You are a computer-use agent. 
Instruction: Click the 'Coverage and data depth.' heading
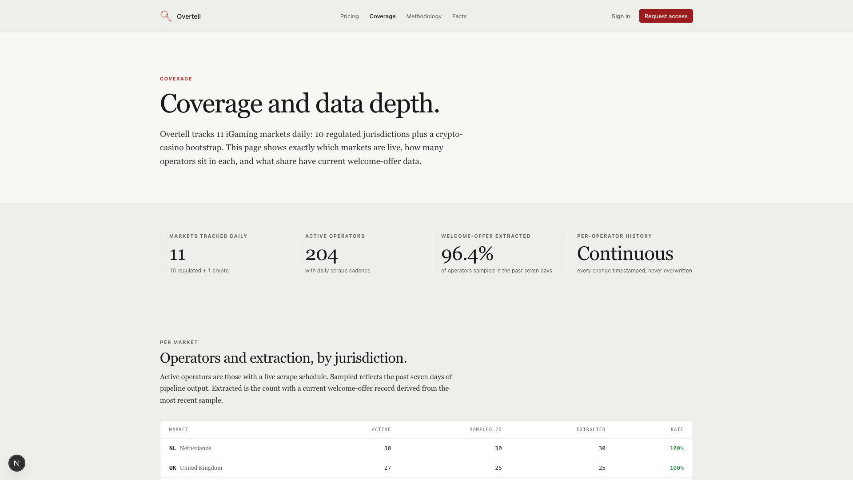tap(299, 104)
